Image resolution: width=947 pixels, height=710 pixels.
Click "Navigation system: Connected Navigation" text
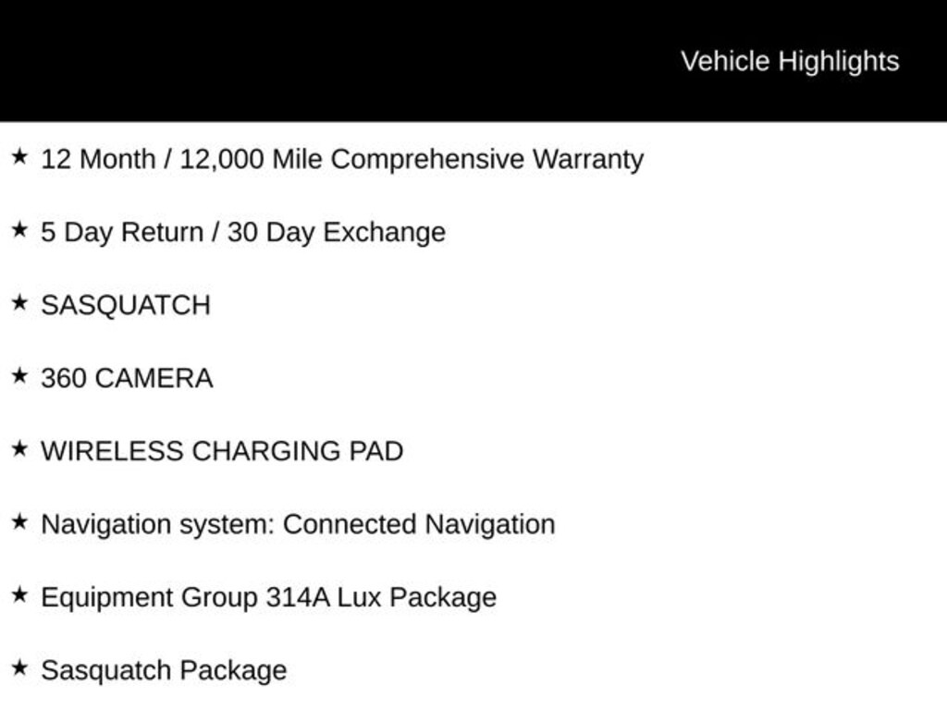point(298,524)
